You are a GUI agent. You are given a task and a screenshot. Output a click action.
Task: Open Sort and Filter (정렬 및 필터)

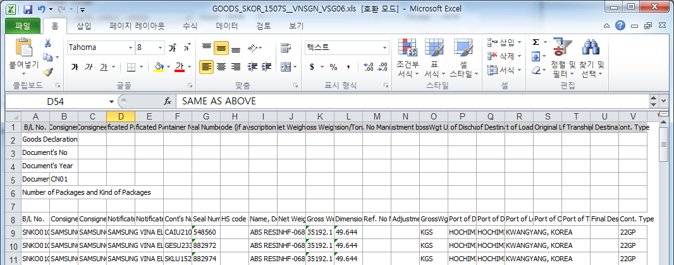pos(563,58)
